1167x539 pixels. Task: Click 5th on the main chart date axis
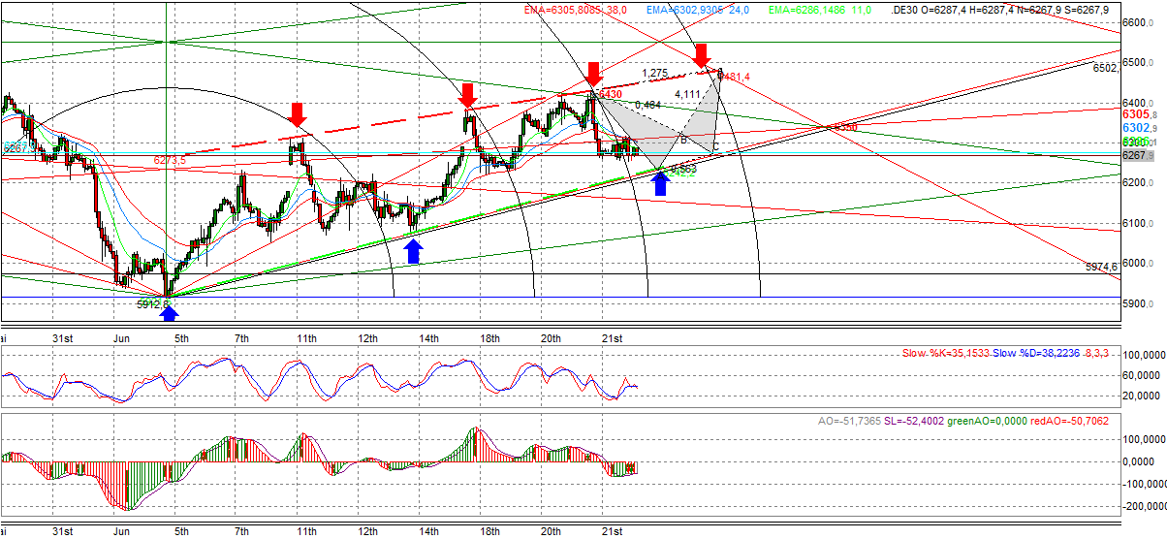click(x=180, y=337)
